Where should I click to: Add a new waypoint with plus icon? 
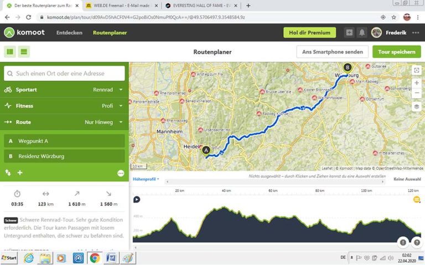click(x=20, y=172)
